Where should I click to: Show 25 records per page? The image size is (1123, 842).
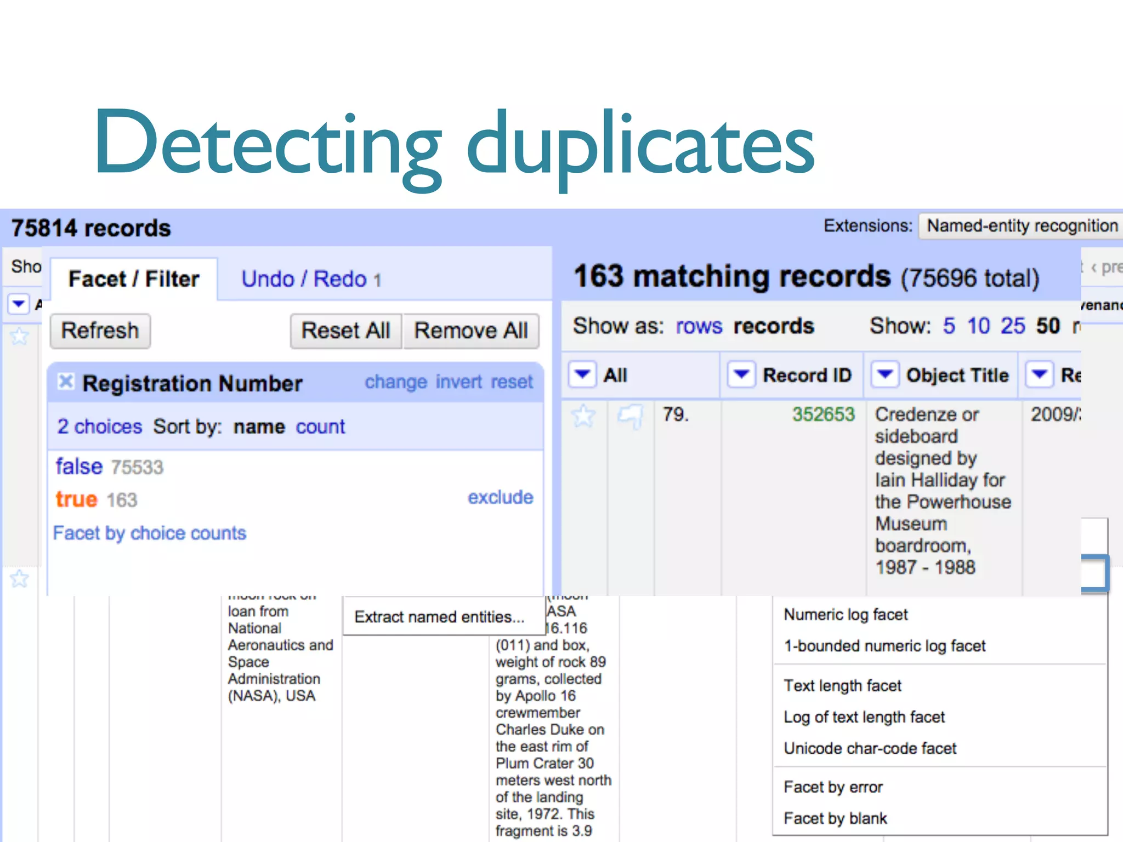1013,326
